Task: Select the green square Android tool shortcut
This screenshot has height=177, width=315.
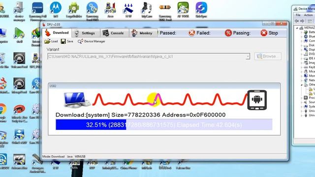Action: (183, 8)
